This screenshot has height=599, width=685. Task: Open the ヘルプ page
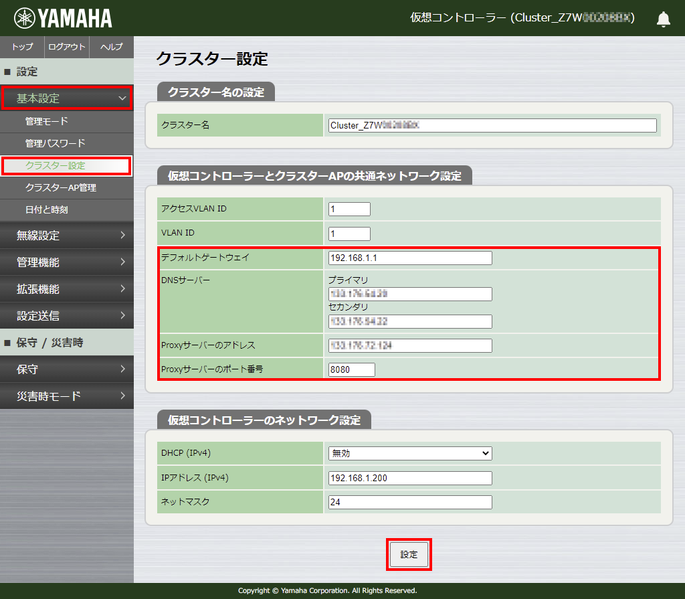click(111, 47)
